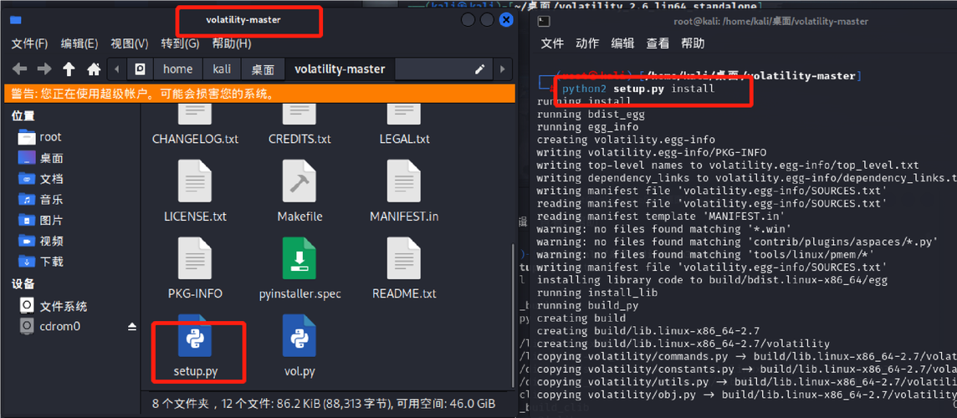Select the LEGAL.txt file
The width and height of the screenshot is (957, 418).
pos(403,125)
